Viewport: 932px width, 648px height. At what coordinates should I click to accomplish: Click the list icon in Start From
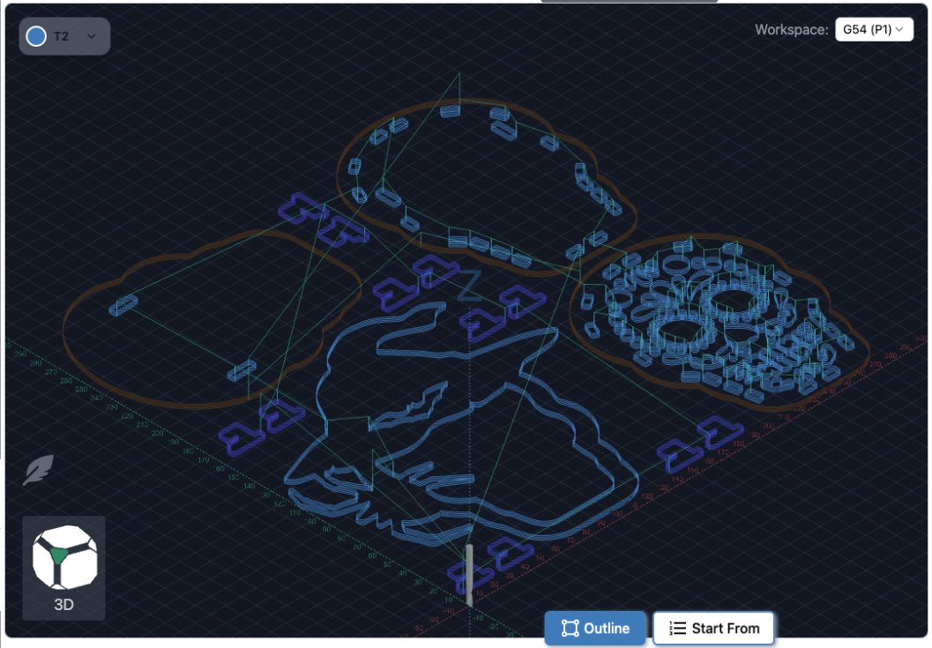tap(677, 629)
